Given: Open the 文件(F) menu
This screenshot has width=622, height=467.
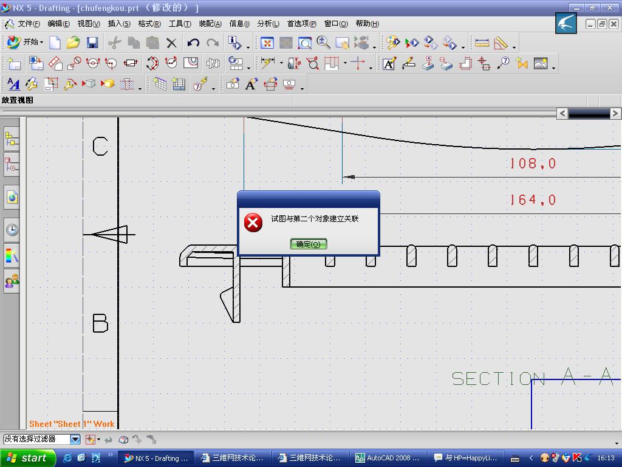Looking at the screenshot, I should coord(29,24).
